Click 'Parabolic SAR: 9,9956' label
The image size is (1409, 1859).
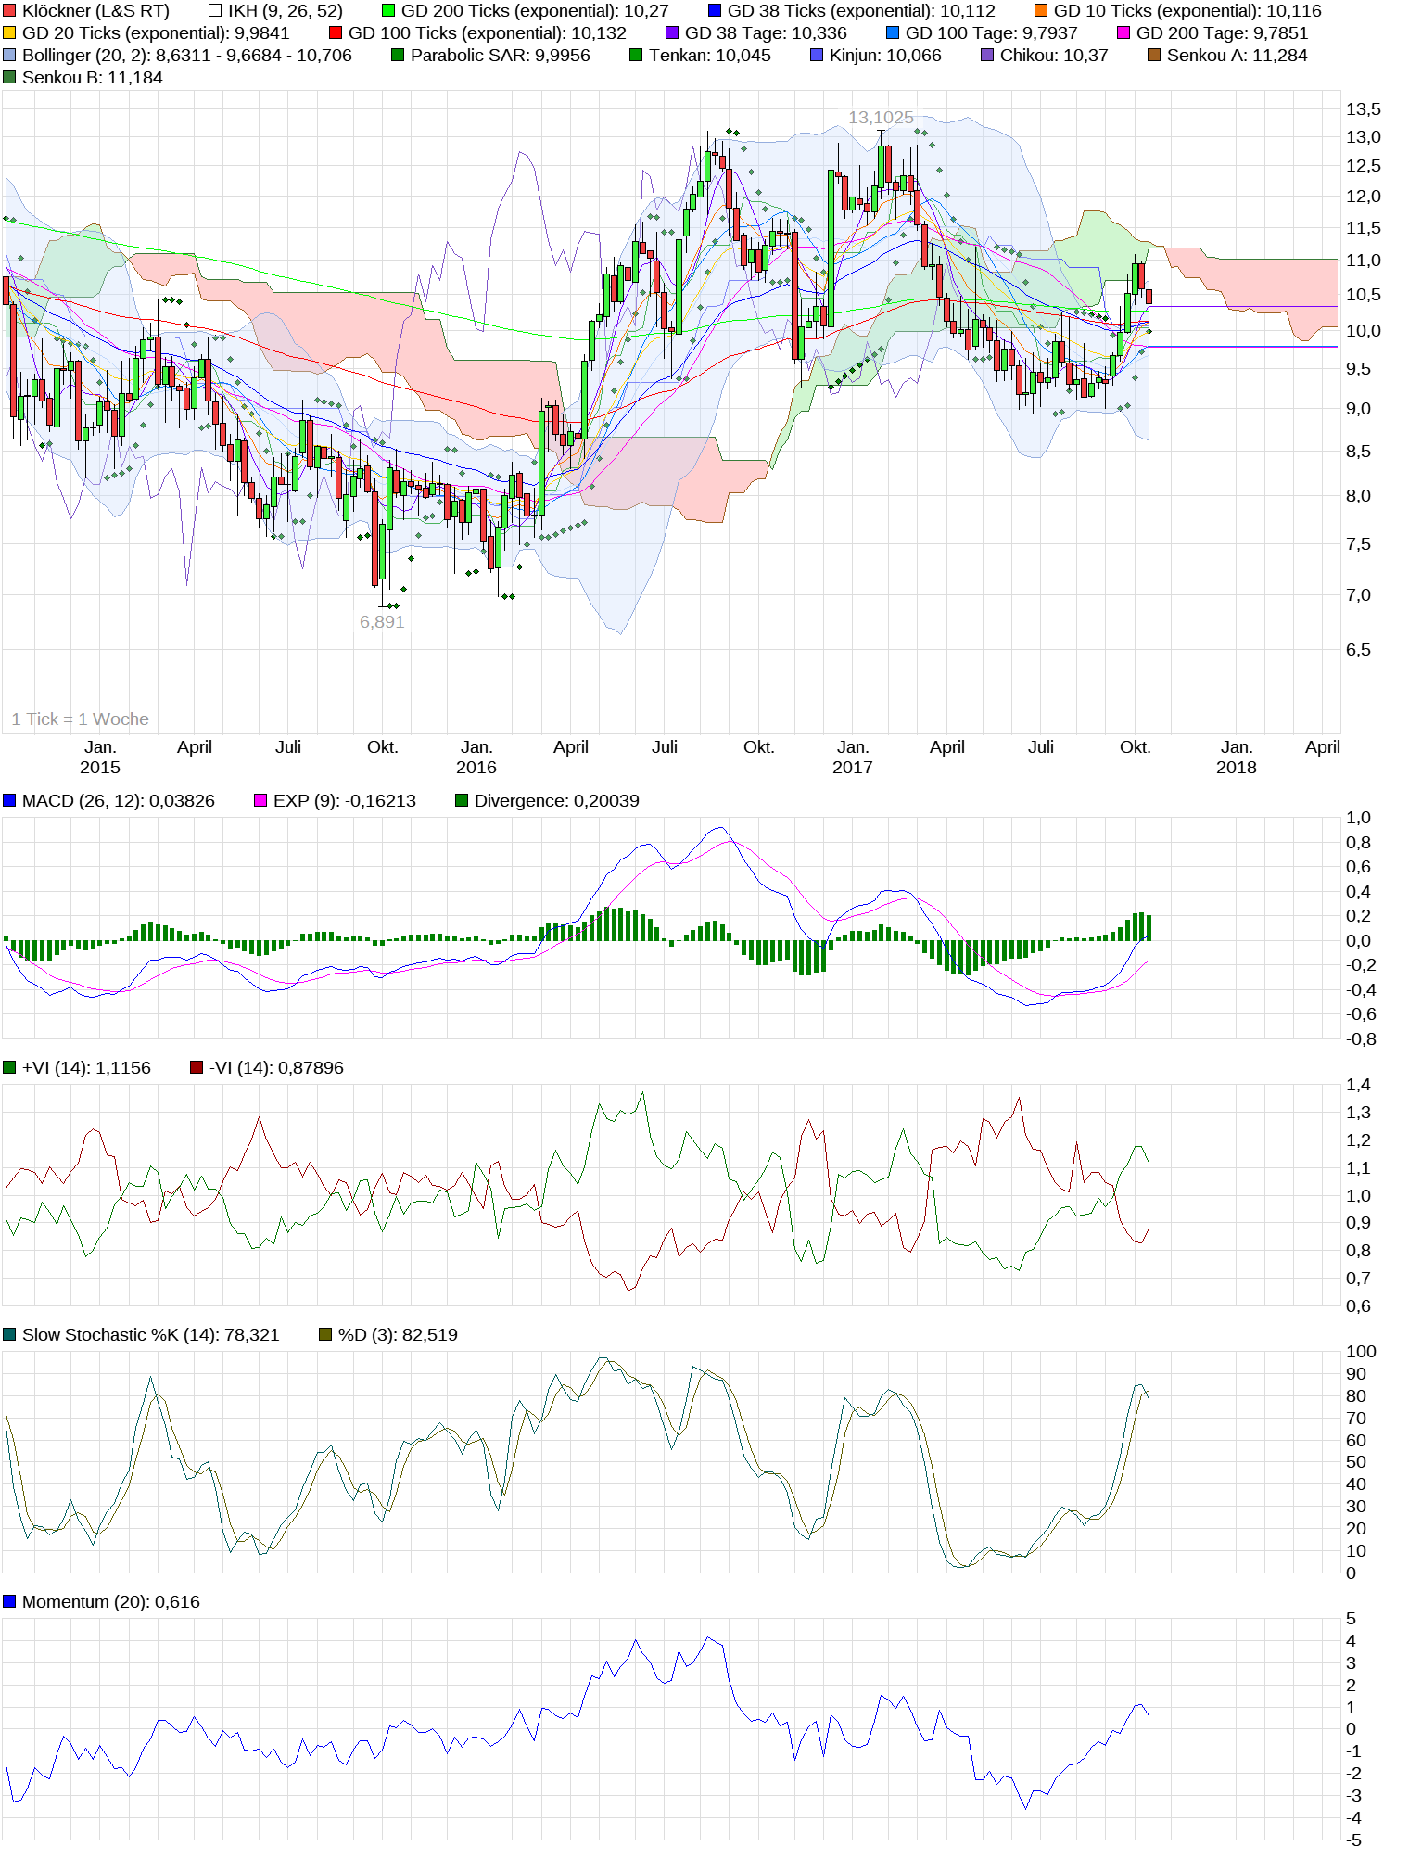click(501, 56)
